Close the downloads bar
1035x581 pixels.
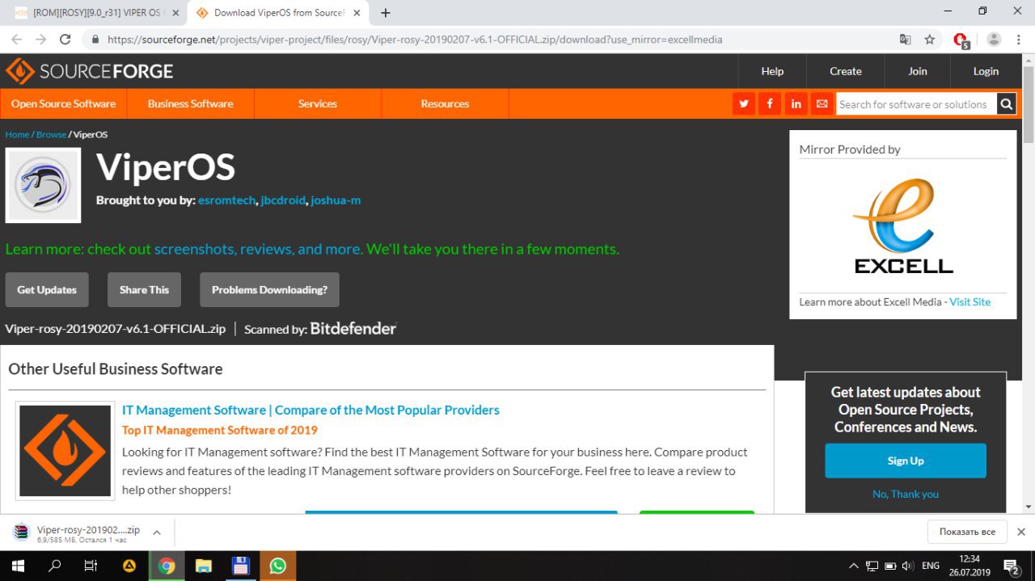click(x=1021, y=532)
